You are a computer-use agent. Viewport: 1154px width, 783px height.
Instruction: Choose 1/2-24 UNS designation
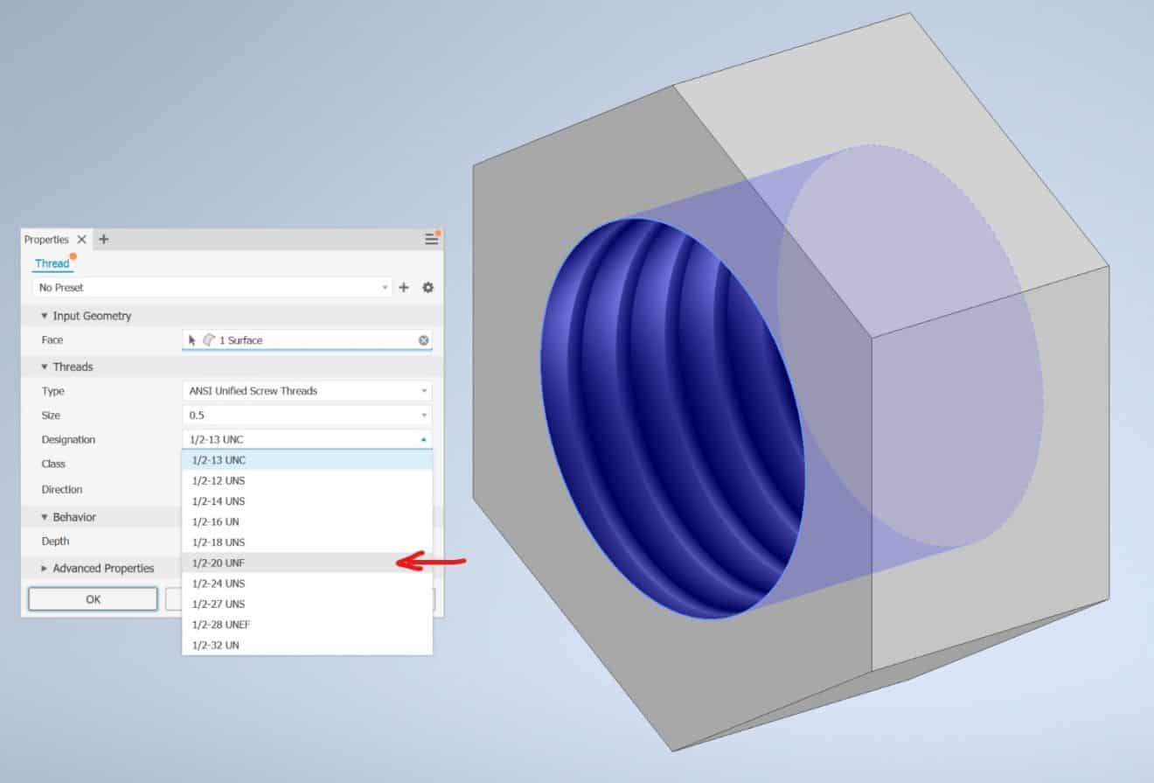pyautogui.click(x=307, y=584)
